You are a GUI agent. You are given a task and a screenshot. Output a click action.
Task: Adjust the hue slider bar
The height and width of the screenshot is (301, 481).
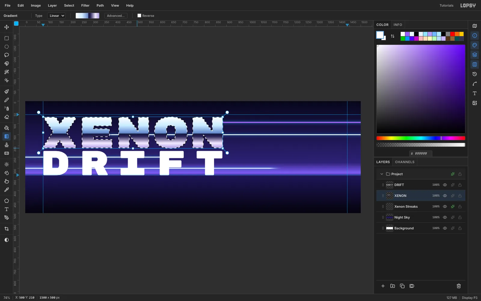click(421, 138)
